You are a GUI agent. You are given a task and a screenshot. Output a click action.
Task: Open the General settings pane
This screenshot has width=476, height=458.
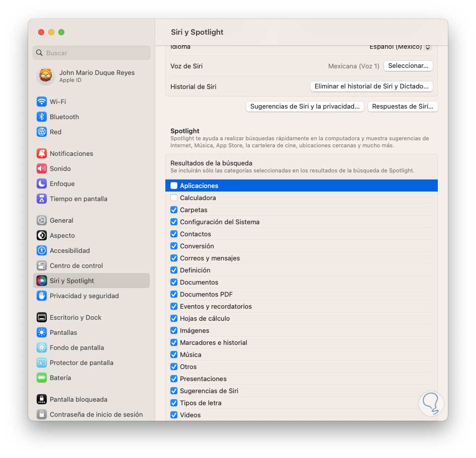tap(91, 220)
